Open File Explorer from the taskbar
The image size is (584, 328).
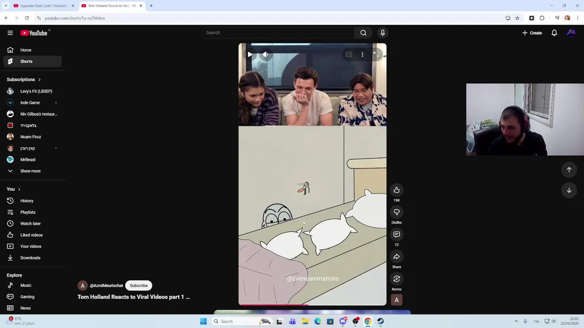305,321
